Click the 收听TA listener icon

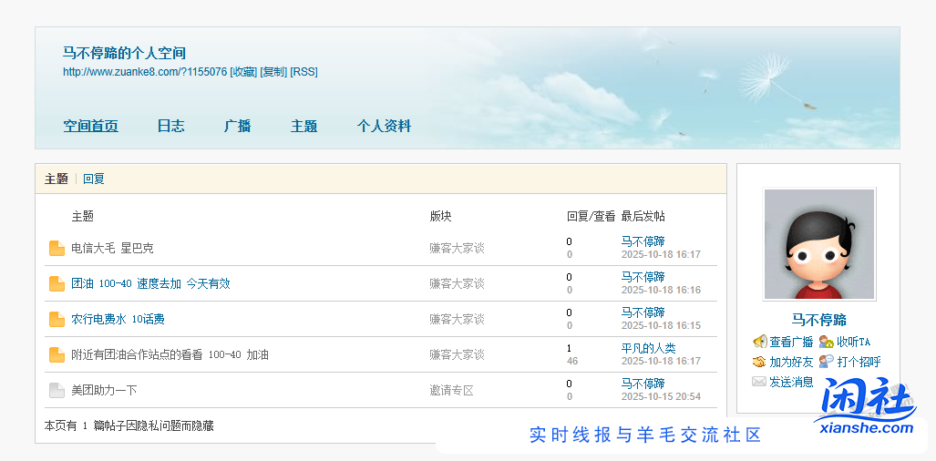(x=826, y=342)
